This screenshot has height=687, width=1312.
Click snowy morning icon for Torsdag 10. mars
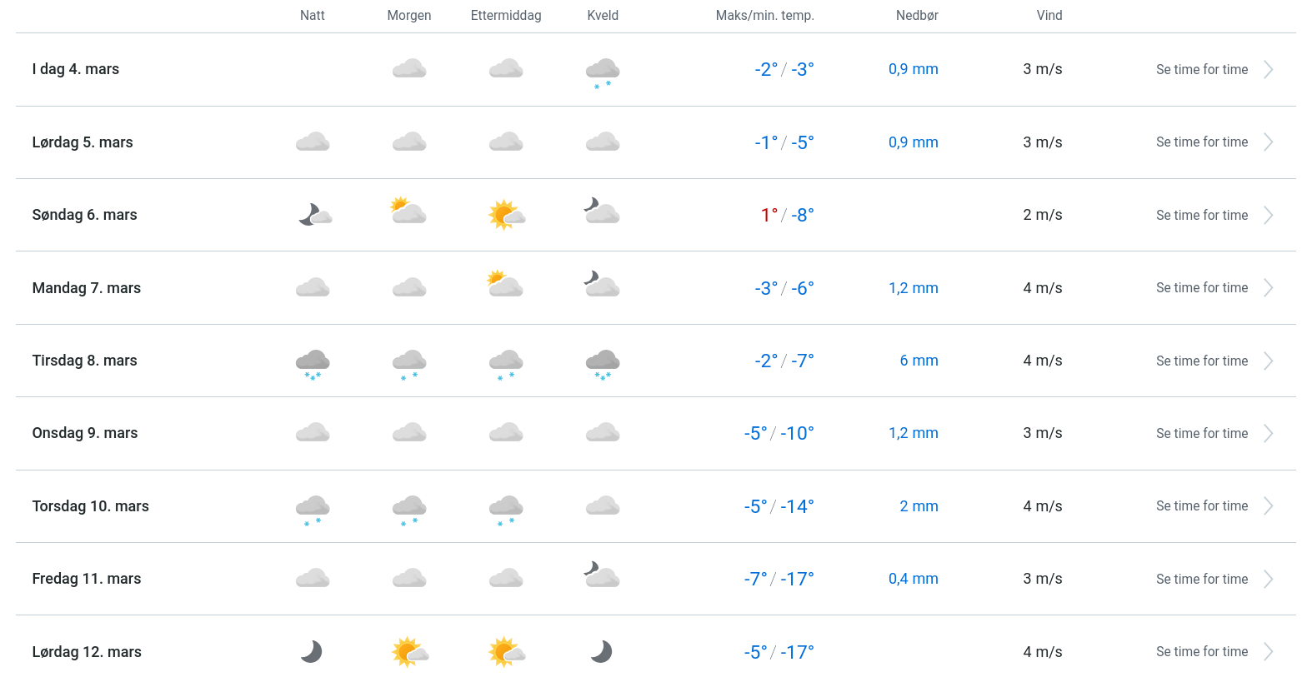(x=409, y=509)
